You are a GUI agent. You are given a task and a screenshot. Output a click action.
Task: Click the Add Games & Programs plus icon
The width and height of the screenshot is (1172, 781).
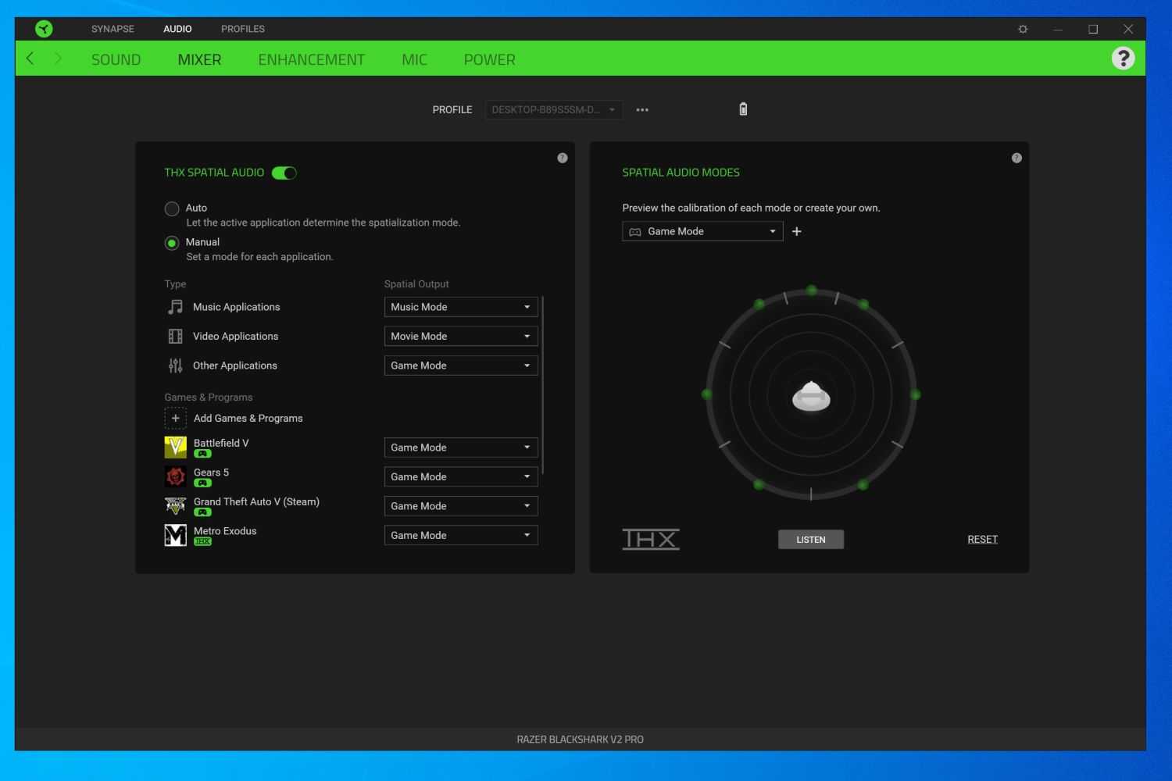pyautogui.click(x=176, y=419)
